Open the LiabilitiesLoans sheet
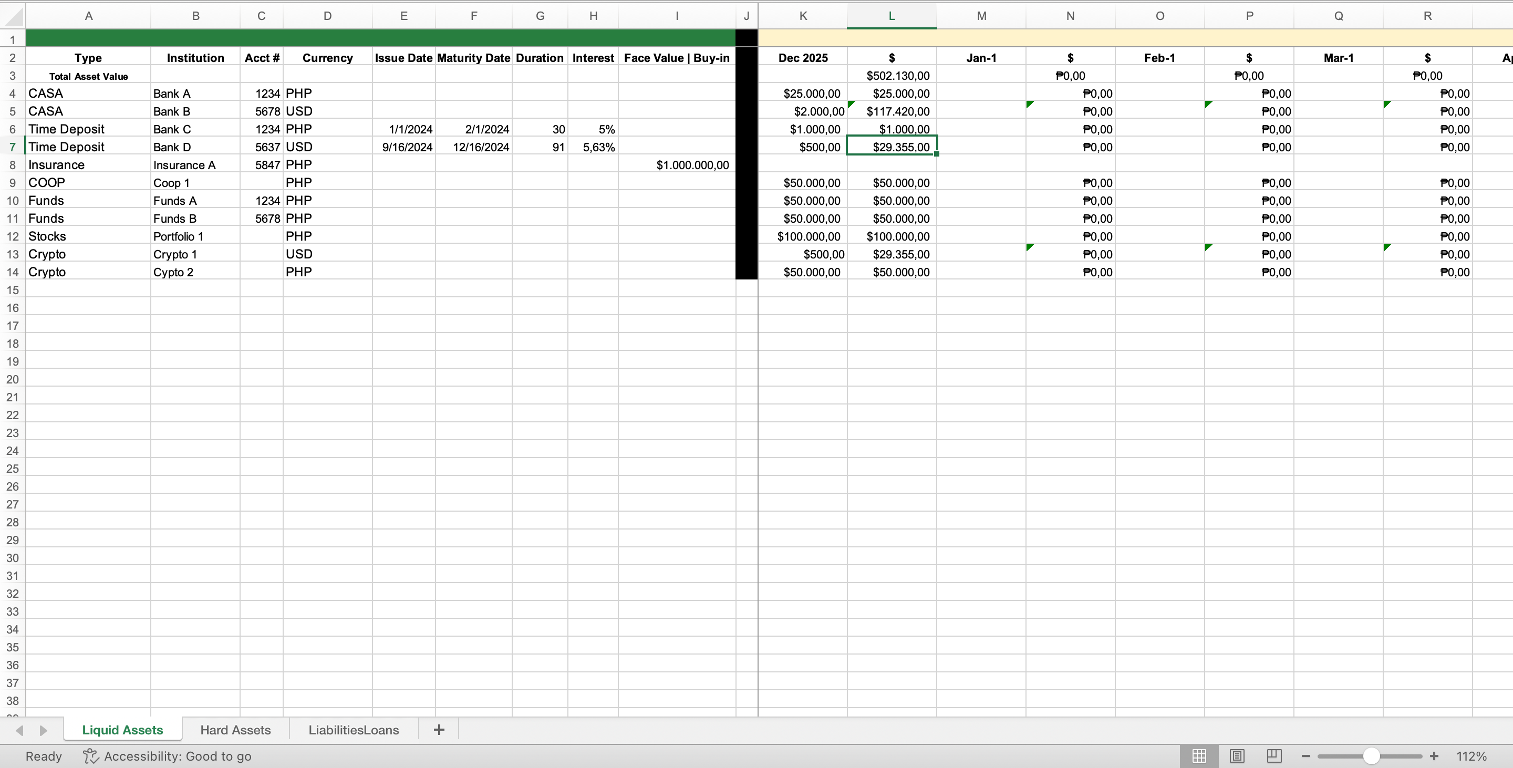Viewport: 1513px width, 768px height. click(x=353, y=729)
